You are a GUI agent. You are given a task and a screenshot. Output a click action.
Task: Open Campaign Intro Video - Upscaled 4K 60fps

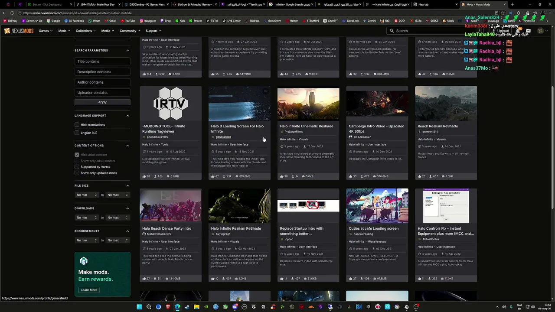pyautogui.click(x=376, y=129)
